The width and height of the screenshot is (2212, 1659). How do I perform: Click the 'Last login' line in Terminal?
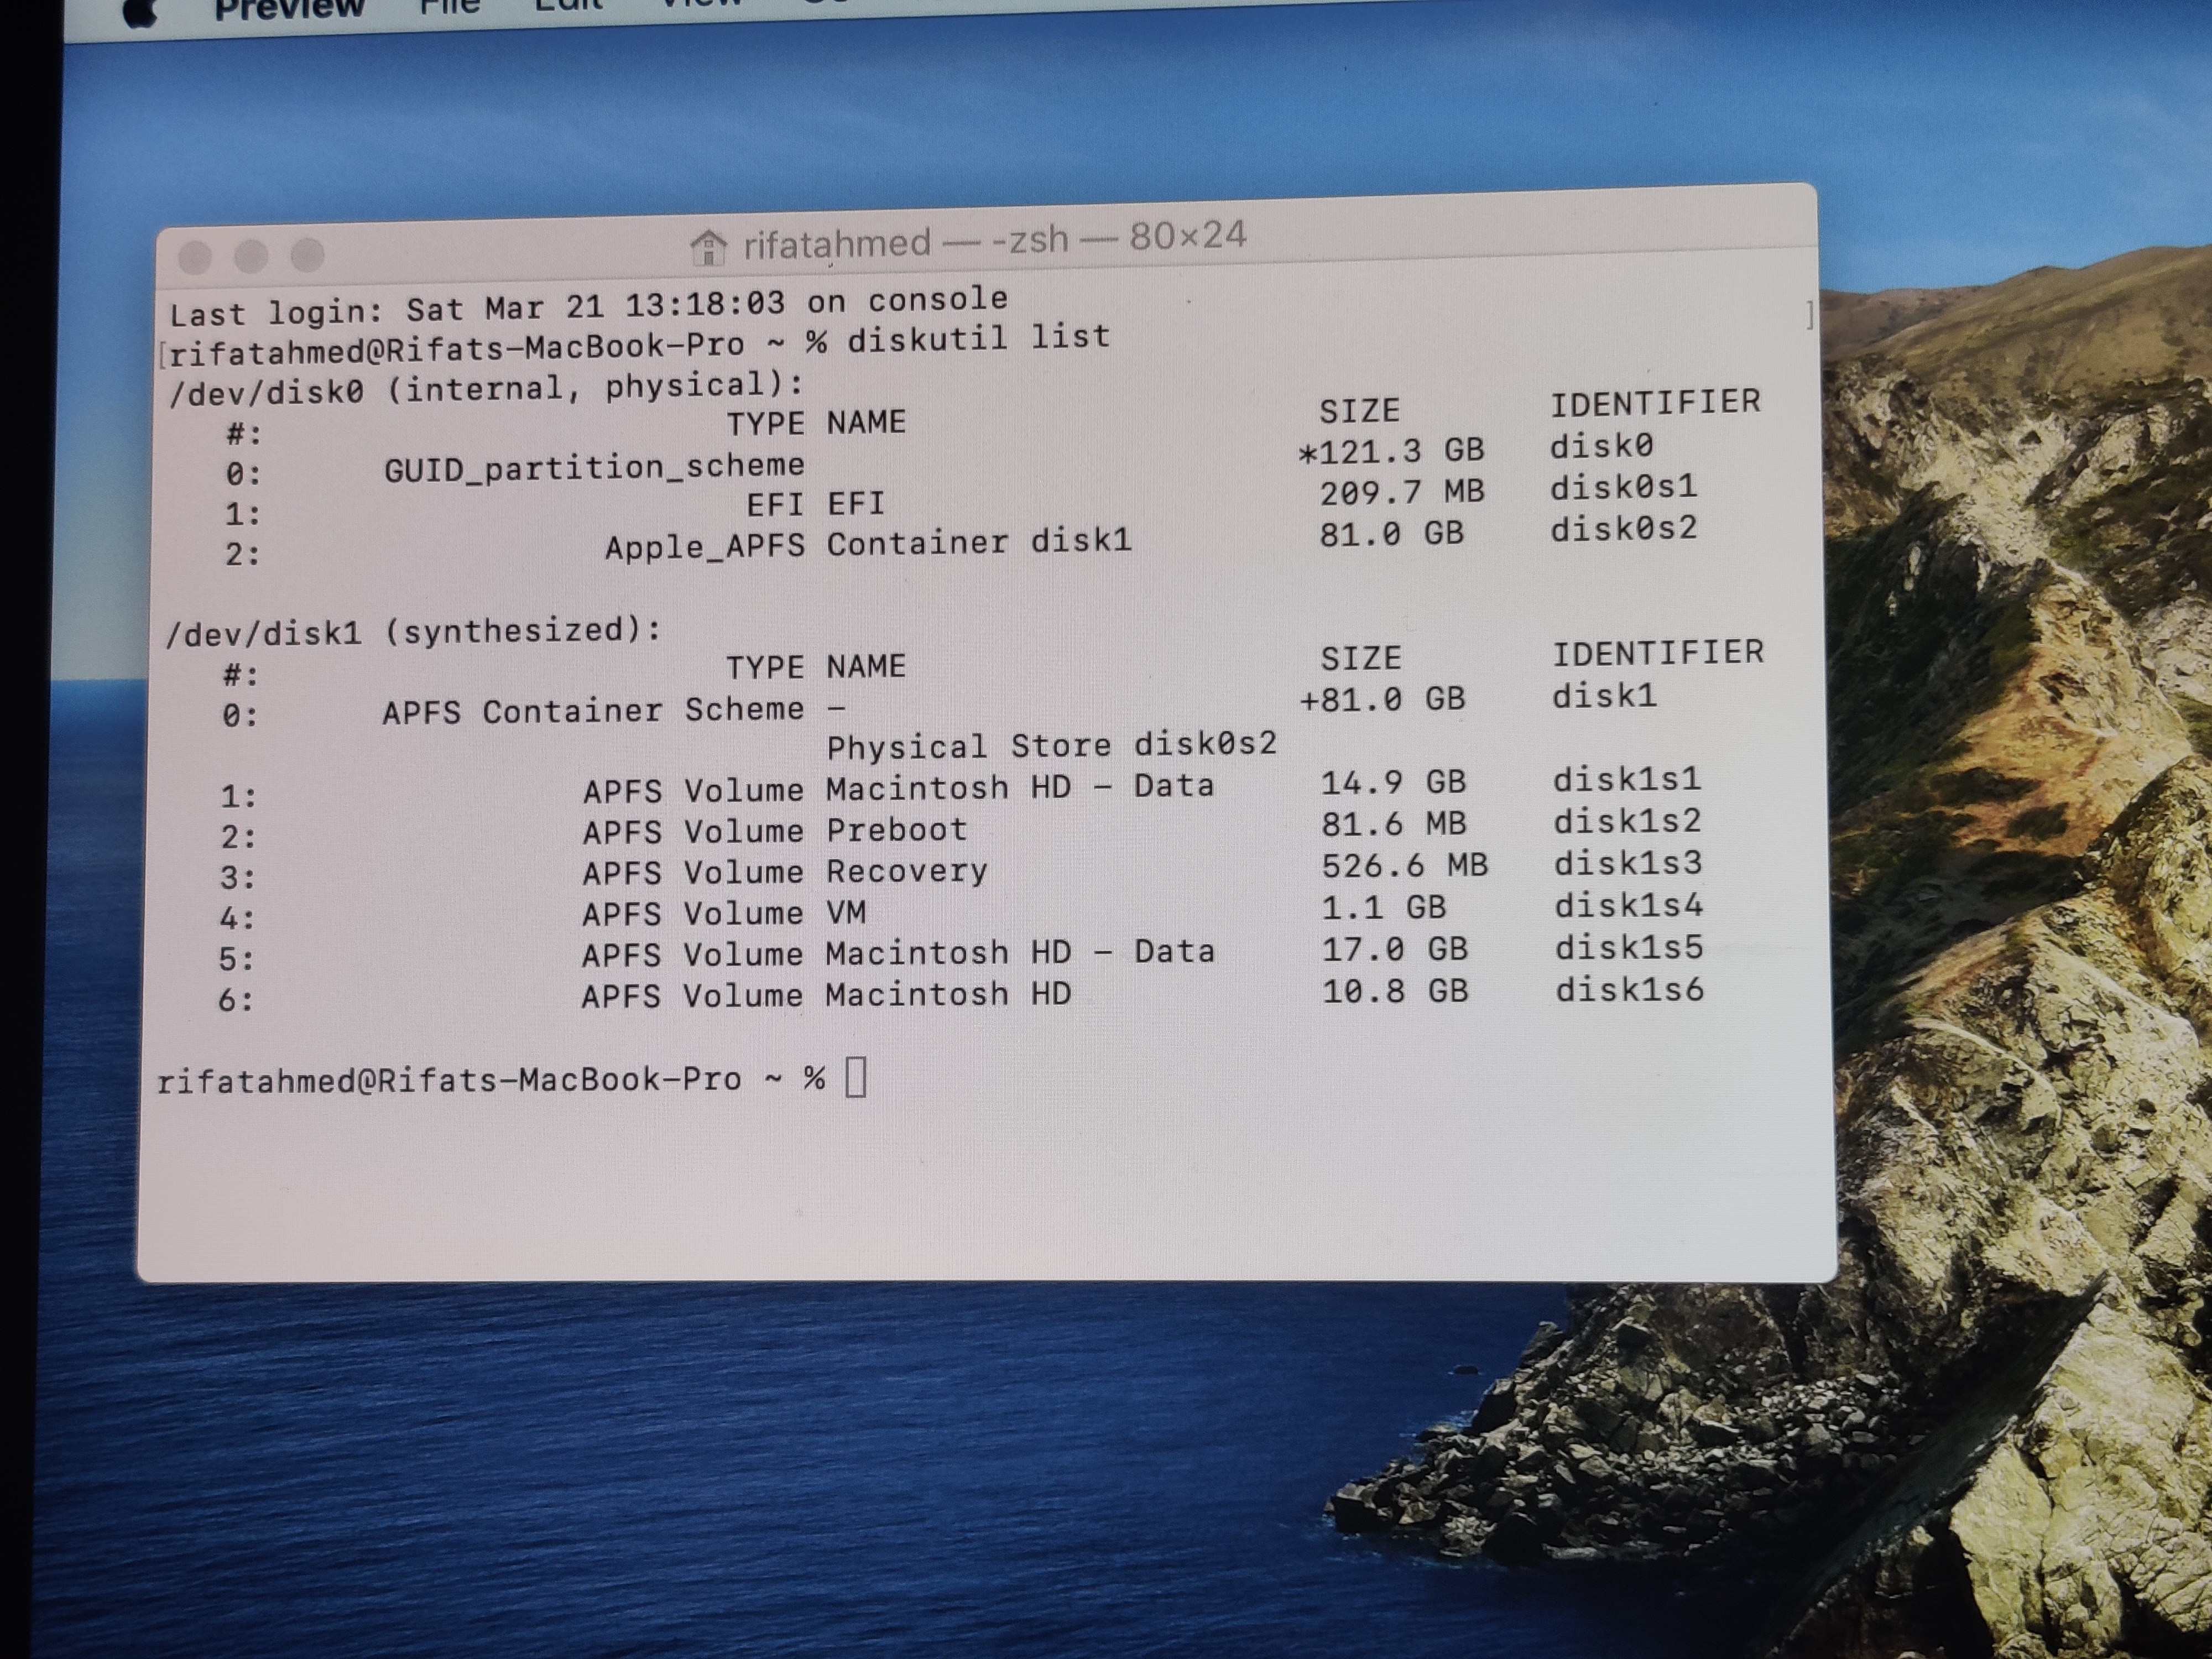point(588,304)
